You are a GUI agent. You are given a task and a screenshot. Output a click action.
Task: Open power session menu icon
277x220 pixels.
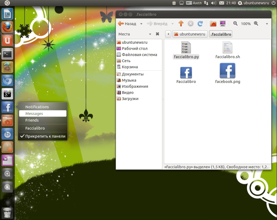click(274, 3)
